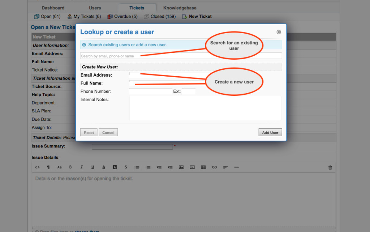Screen dimensions: 370x232
Task: Open the Users tab
Action: click(x=95, y=8)
